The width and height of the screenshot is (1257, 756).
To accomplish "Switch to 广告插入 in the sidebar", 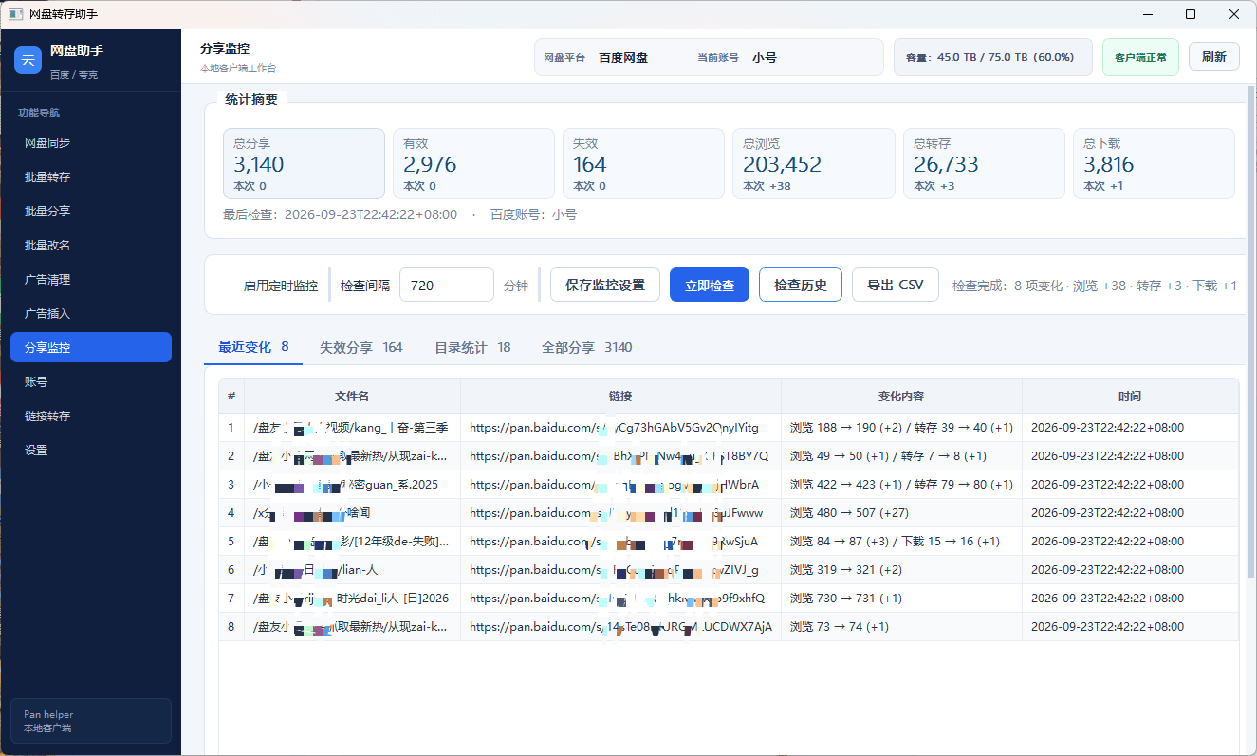I will 91,314.
